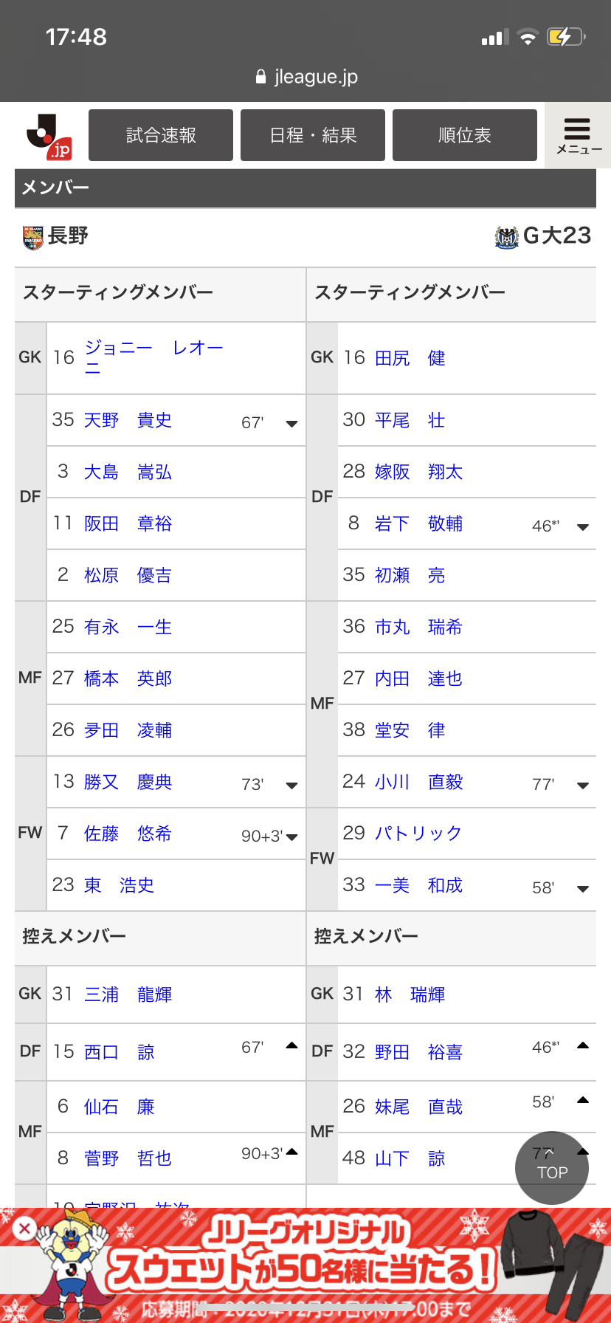This screenshot has height=1323, width=611.
Task: Expand substitution arrow for 勝又 慶典
Action: pyautogui.click(x=291, y=786)
